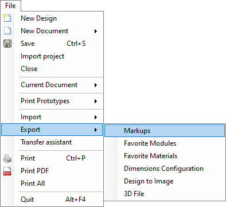Open the Import submenu arrow
The height and width of the screenshot is (207, 226).
[x=96, y=117]
